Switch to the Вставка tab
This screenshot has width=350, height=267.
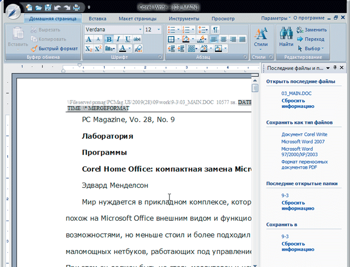[x=97, y=18]
